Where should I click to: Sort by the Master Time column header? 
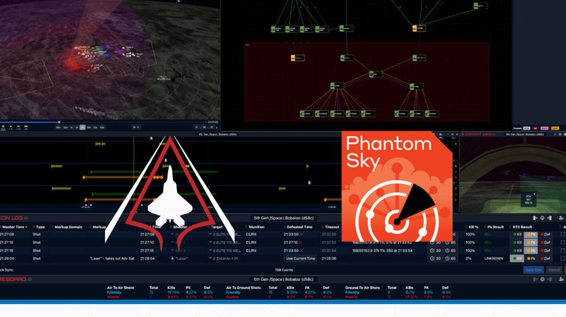tap(14, 227)
